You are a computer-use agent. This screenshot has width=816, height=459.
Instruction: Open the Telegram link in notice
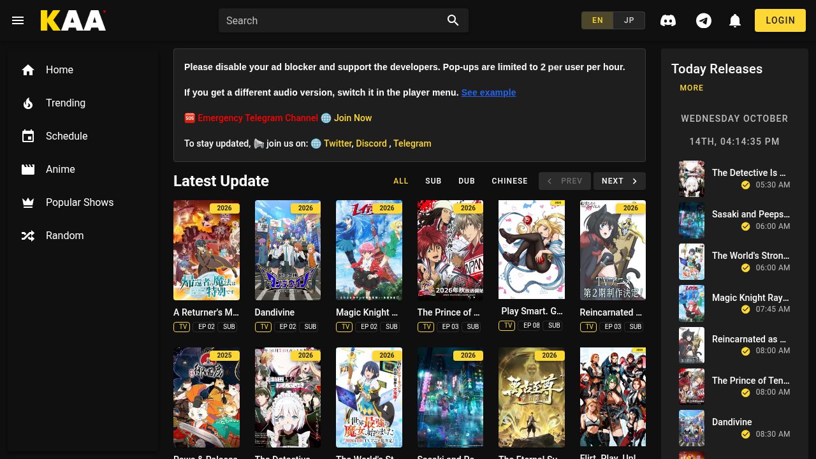pyautogui.click(x=412, y=143)
